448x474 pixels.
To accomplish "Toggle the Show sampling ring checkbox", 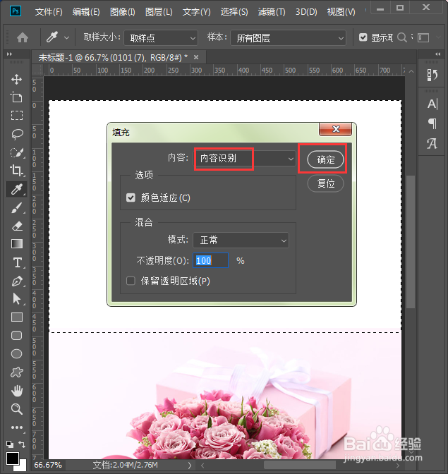I will (363, 37).
